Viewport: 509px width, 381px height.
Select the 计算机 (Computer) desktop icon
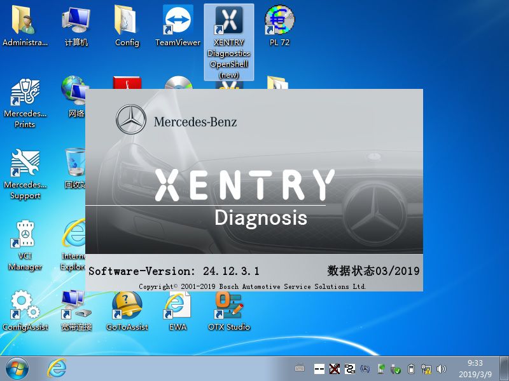(76, 25)
